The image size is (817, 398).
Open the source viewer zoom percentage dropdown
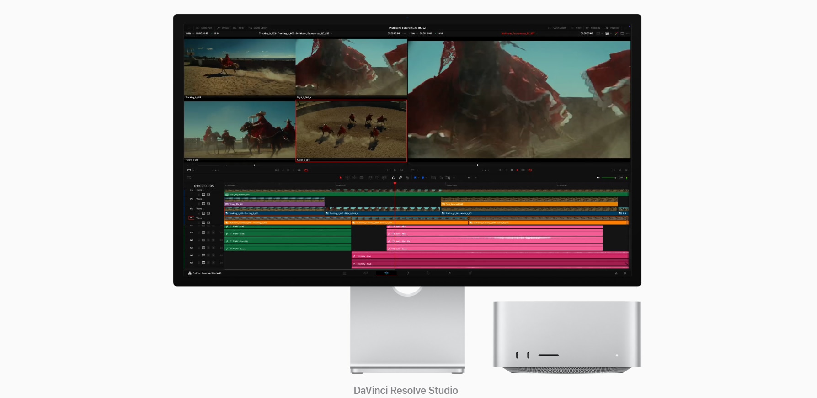pyautogui.click(x=189, y=33)
